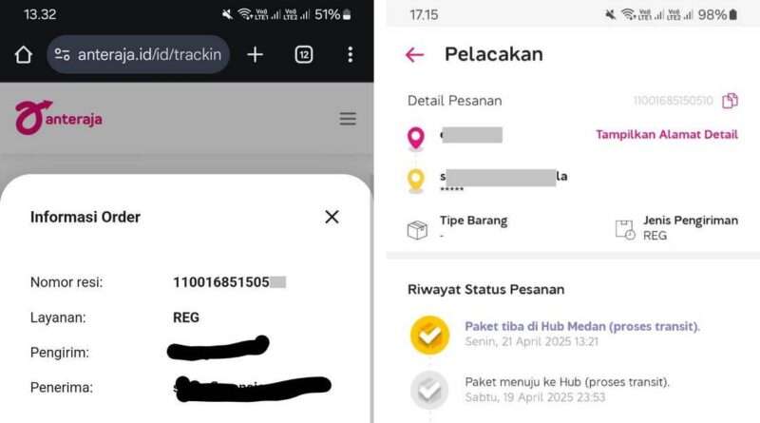Viewport: 760px width, 423px height.
Task: Select the gray checkmark on menuju ke Hub status
Action: [x=429, y=390]
